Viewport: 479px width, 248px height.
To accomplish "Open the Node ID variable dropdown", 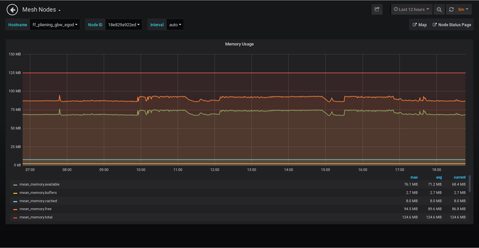I will [123, 25].
